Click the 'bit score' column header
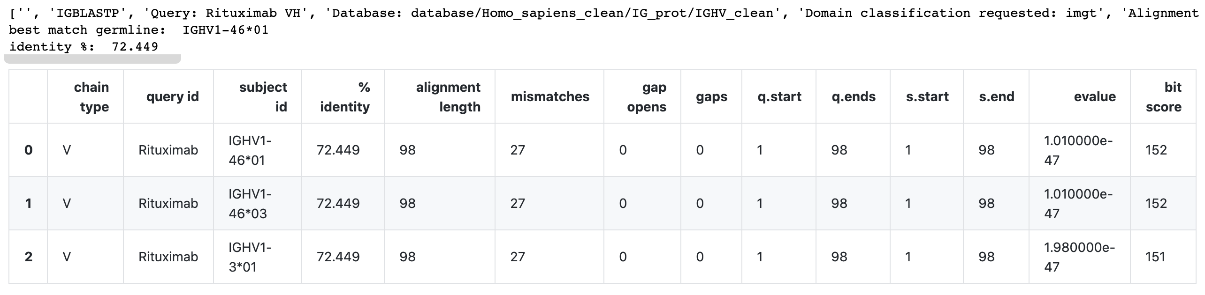 (x=1163, y=97)
